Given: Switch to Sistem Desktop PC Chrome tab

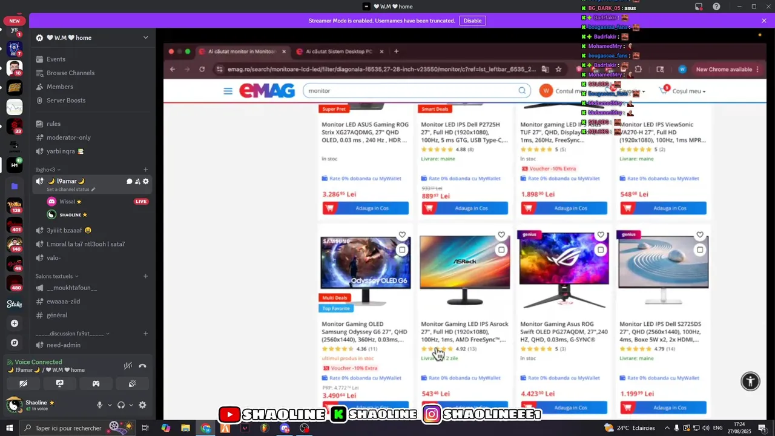Looking at the screenshot, I should (339, 51).
